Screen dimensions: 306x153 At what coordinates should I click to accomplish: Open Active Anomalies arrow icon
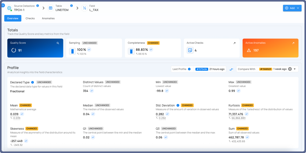tap(293, 43)
